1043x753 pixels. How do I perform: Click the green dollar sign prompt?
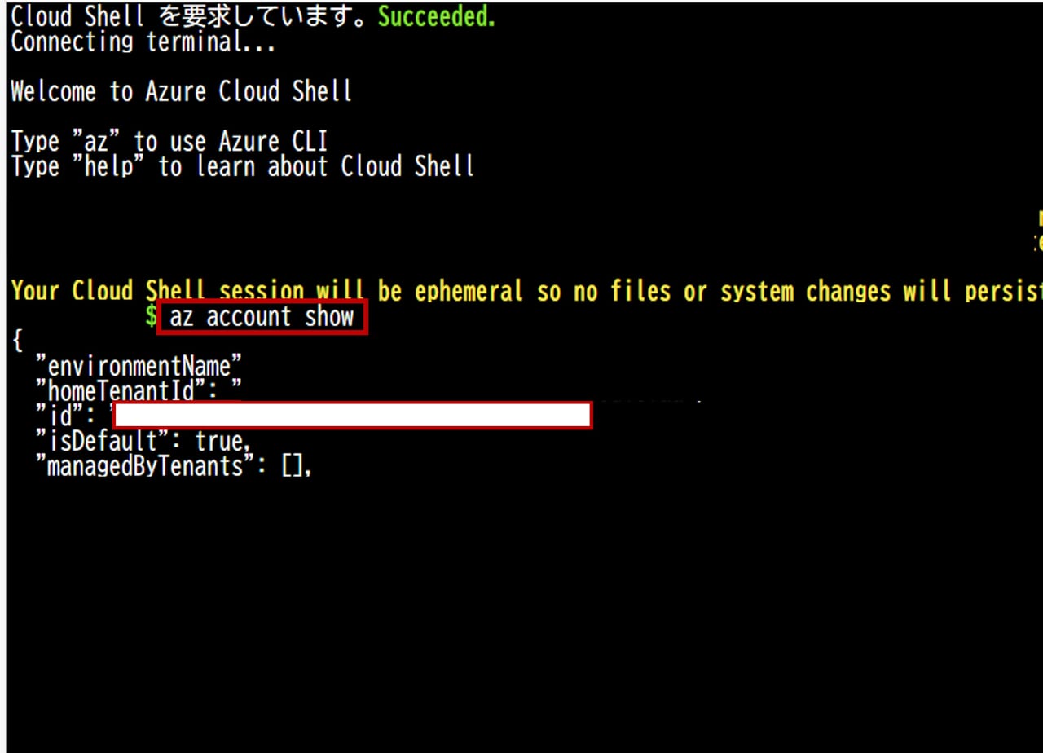tap(151, 317)
